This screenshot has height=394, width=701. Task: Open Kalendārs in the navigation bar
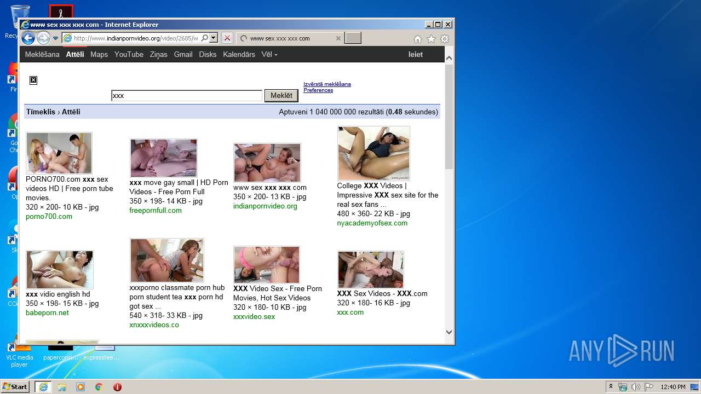click(x=239, y=54)
